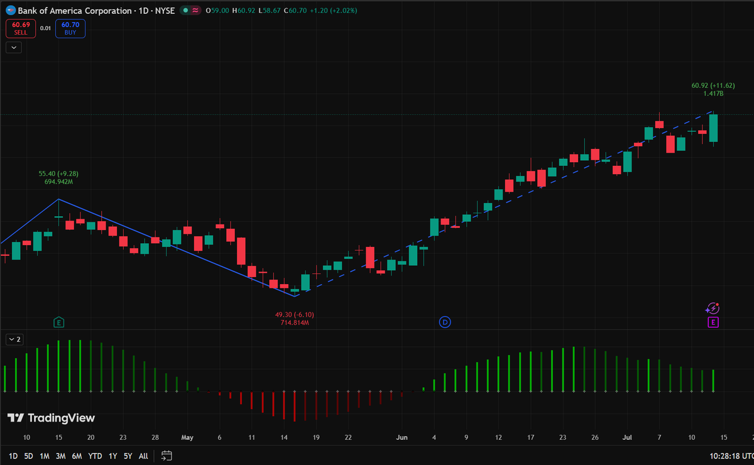Click the 0.01 spread value
The image size is (754, 465).
coord(46,28)
